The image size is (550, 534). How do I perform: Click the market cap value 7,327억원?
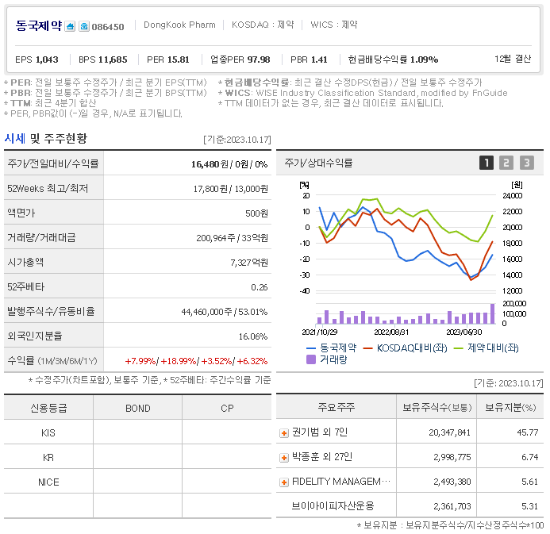point(249,263)
